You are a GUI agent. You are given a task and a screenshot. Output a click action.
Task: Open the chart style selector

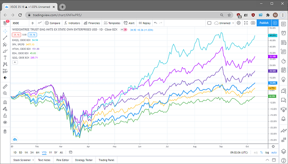click(40, 23)
